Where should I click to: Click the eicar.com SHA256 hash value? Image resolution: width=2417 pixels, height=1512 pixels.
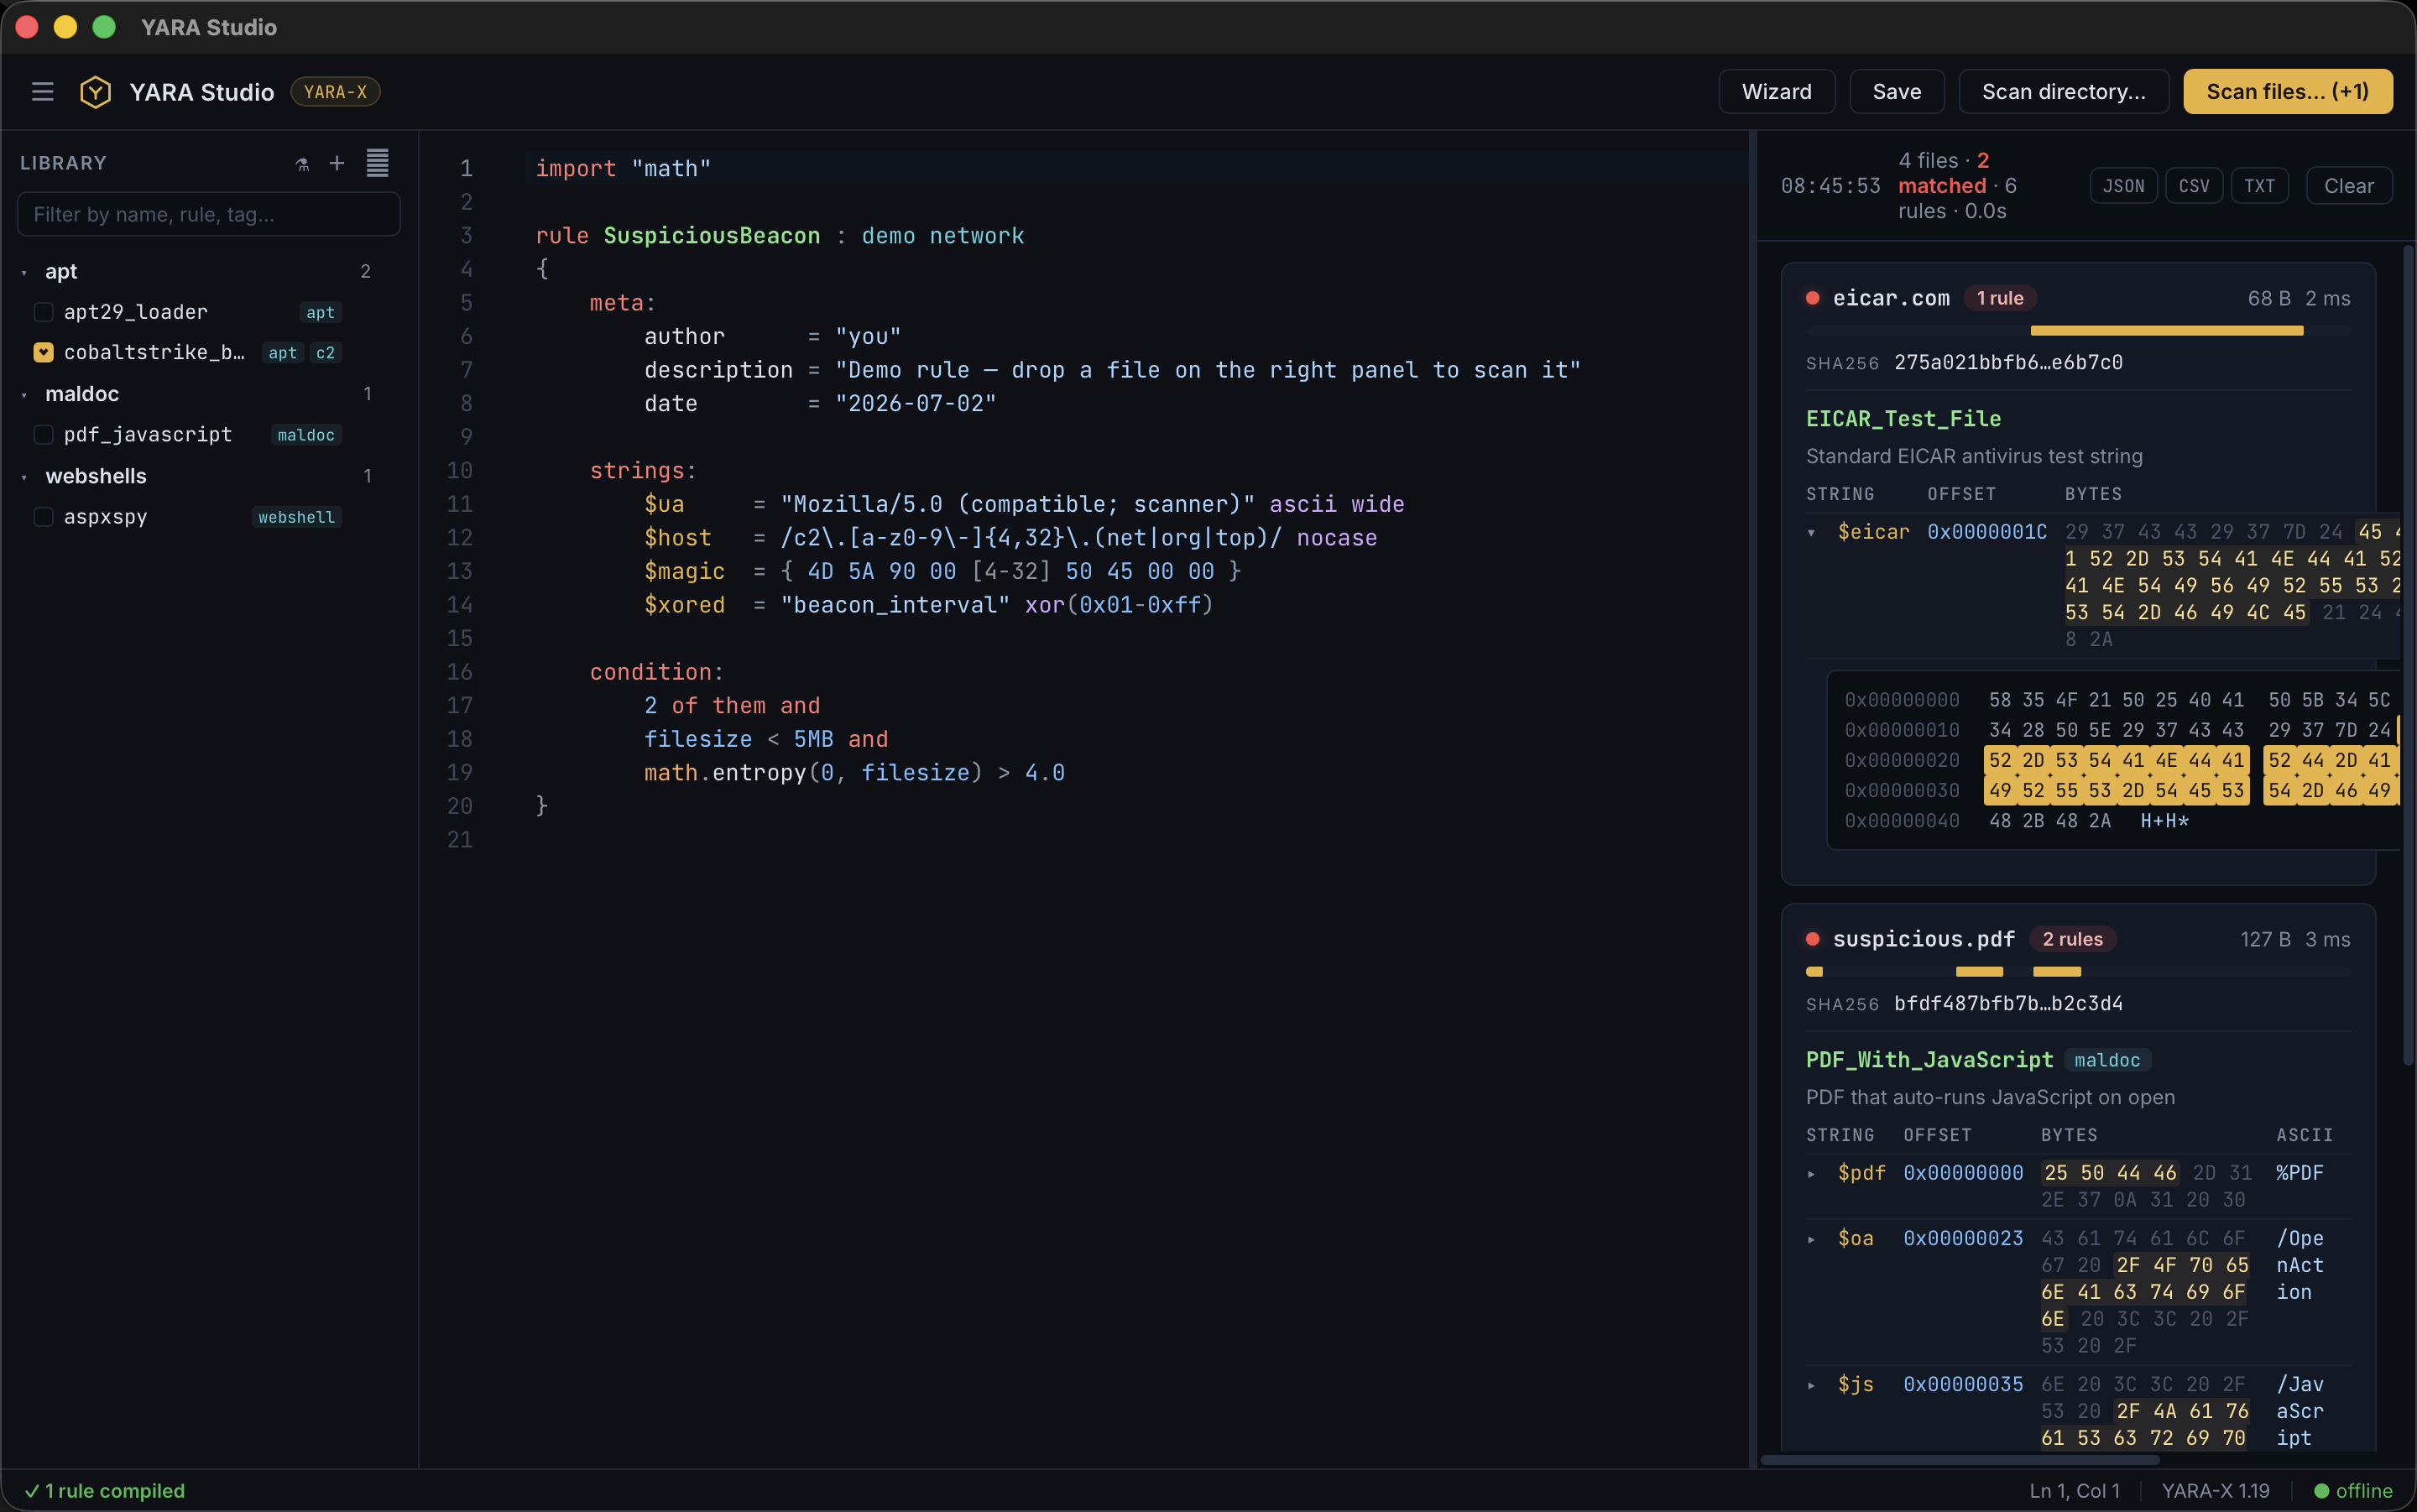pyautogui.click(x=2008, y=362)
